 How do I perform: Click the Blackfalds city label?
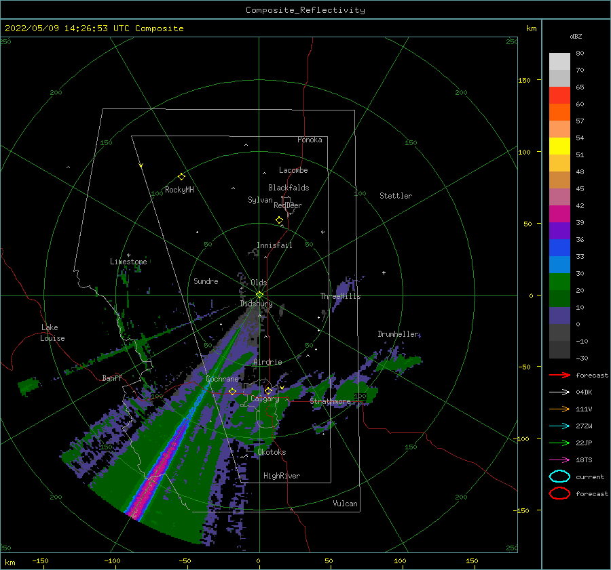click(x=289, y=188)
